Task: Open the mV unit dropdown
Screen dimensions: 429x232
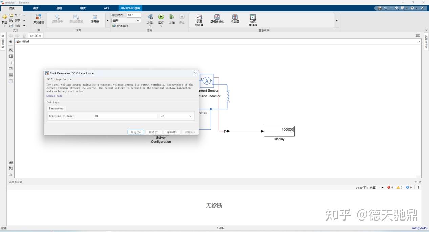Action: (175, 116)
